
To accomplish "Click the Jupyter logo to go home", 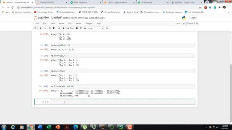I will pos(42,18).
